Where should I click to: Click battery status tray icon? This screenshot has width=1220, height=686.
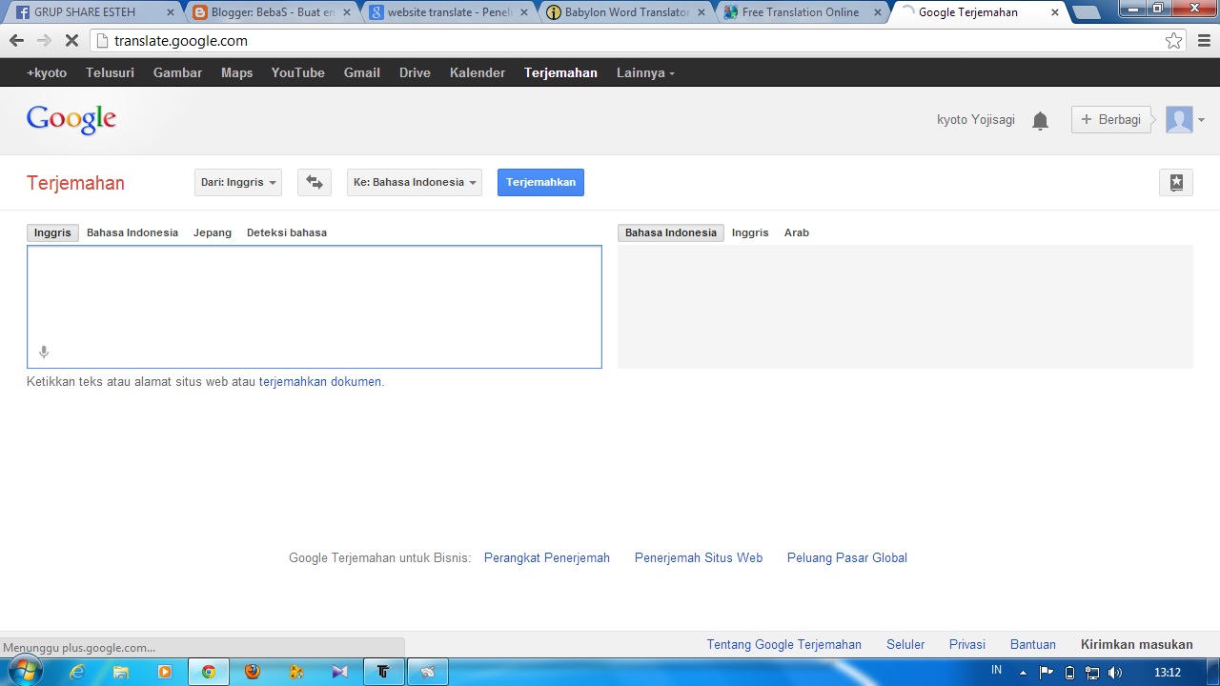pos(1069,673)
